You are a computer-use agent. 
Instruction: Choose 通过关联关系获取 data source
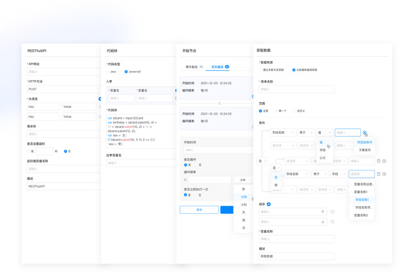click(261, 70)
